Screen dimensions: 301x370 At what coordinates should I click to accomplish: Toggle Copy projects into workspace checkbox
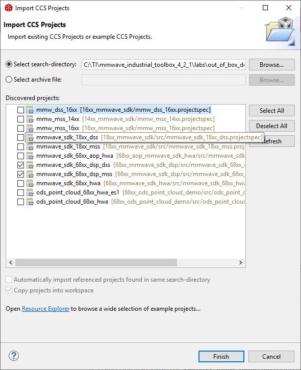pyautogui.click(x=9, y=290)
